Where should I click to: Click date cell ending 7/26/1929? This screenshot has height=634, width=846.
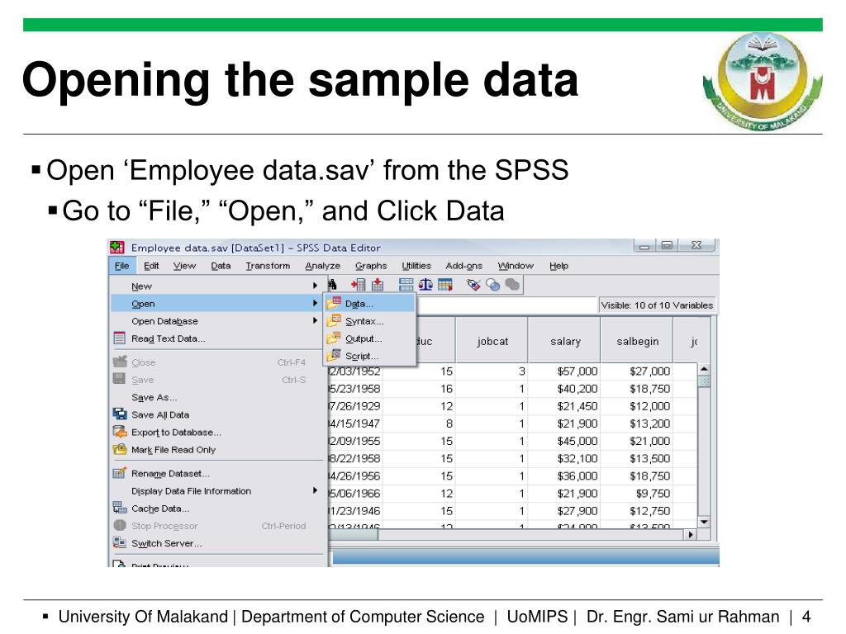click(x=354, y=406)
